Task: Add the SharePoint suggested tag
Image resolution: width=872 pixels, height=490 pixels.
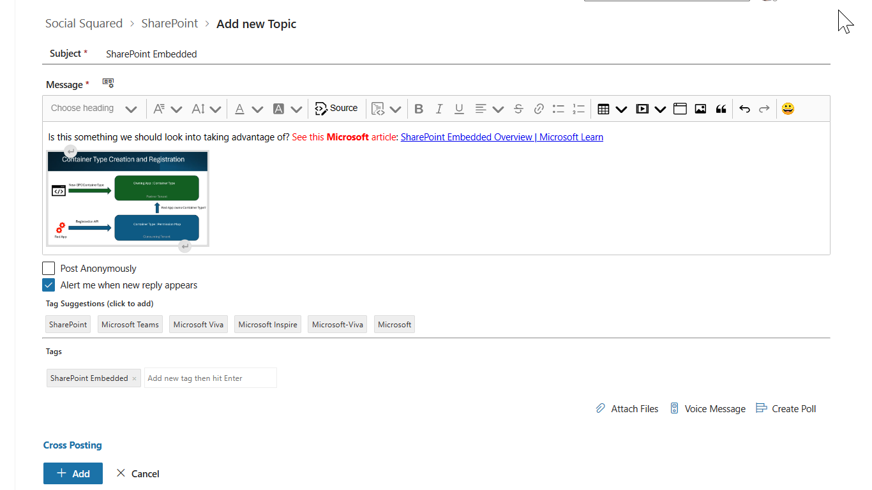Action: point(68,324)
